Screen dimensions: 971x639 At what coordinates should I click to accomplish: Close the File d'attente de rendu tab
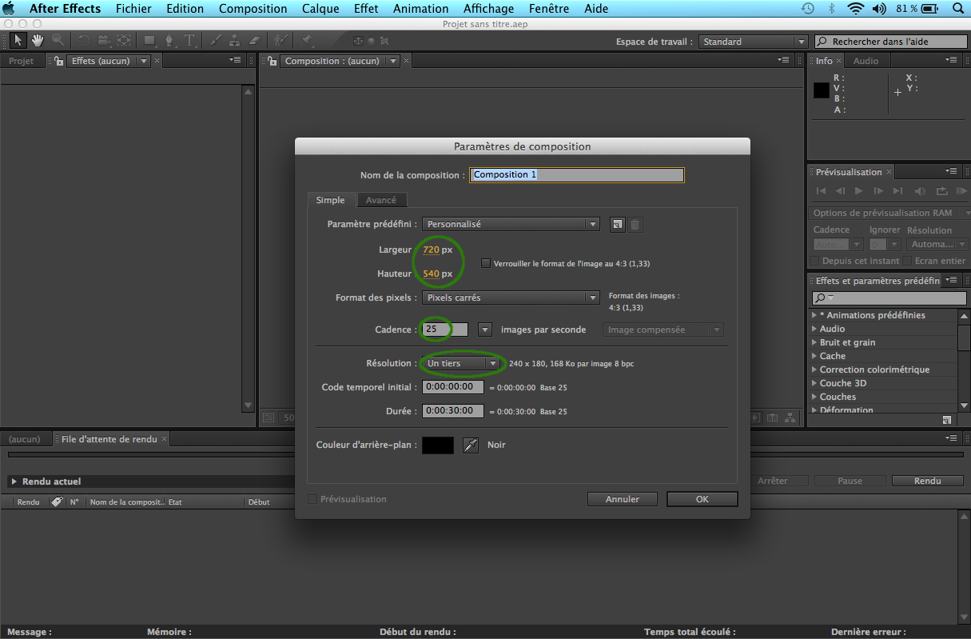pos(165,439)
